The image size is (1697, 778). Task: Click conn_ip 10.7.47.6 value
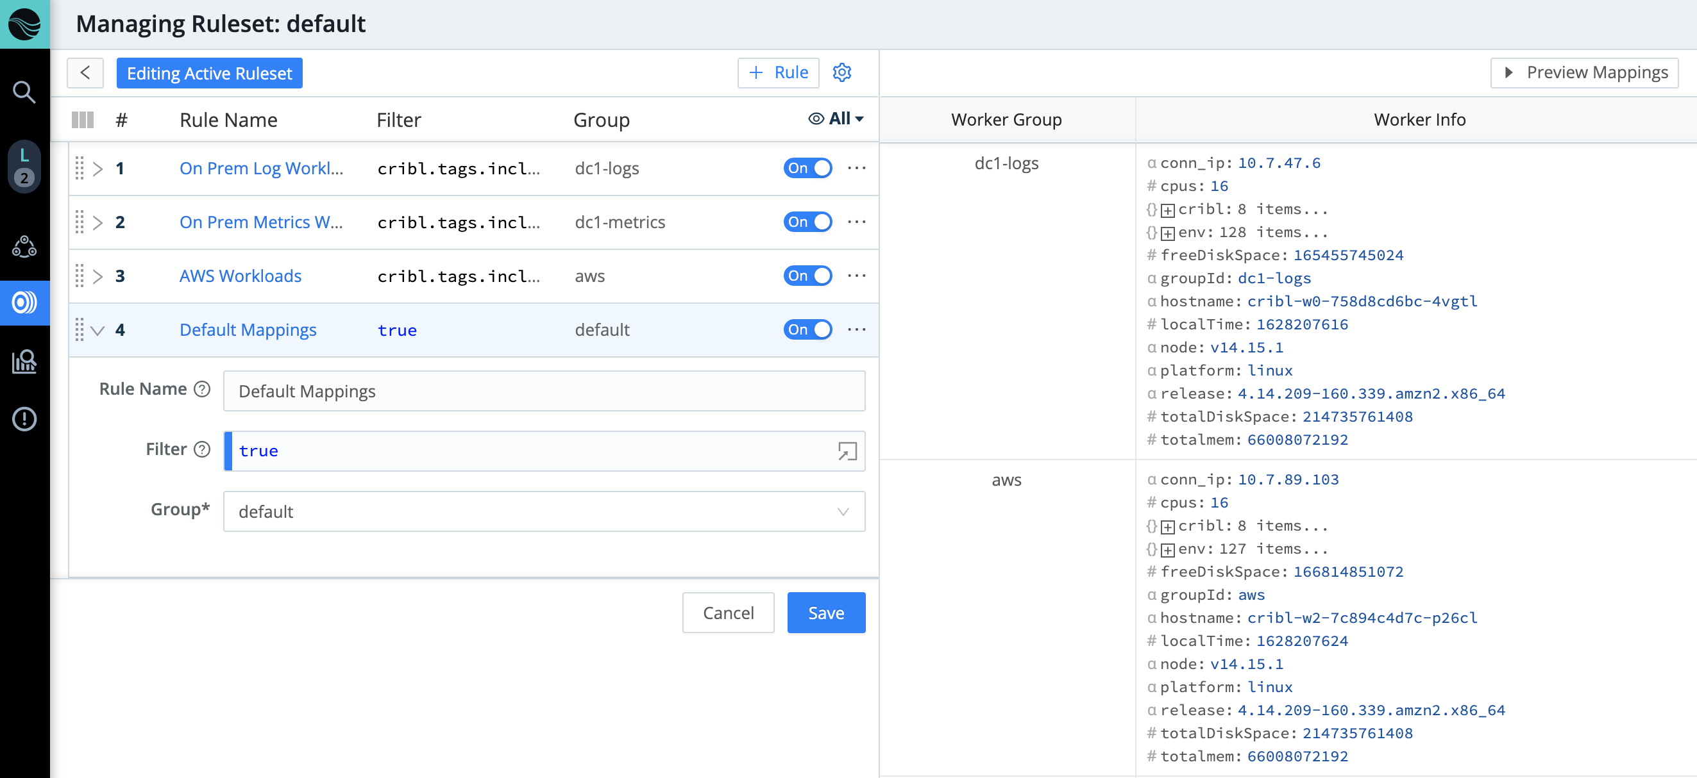[x=1279, y=163]
